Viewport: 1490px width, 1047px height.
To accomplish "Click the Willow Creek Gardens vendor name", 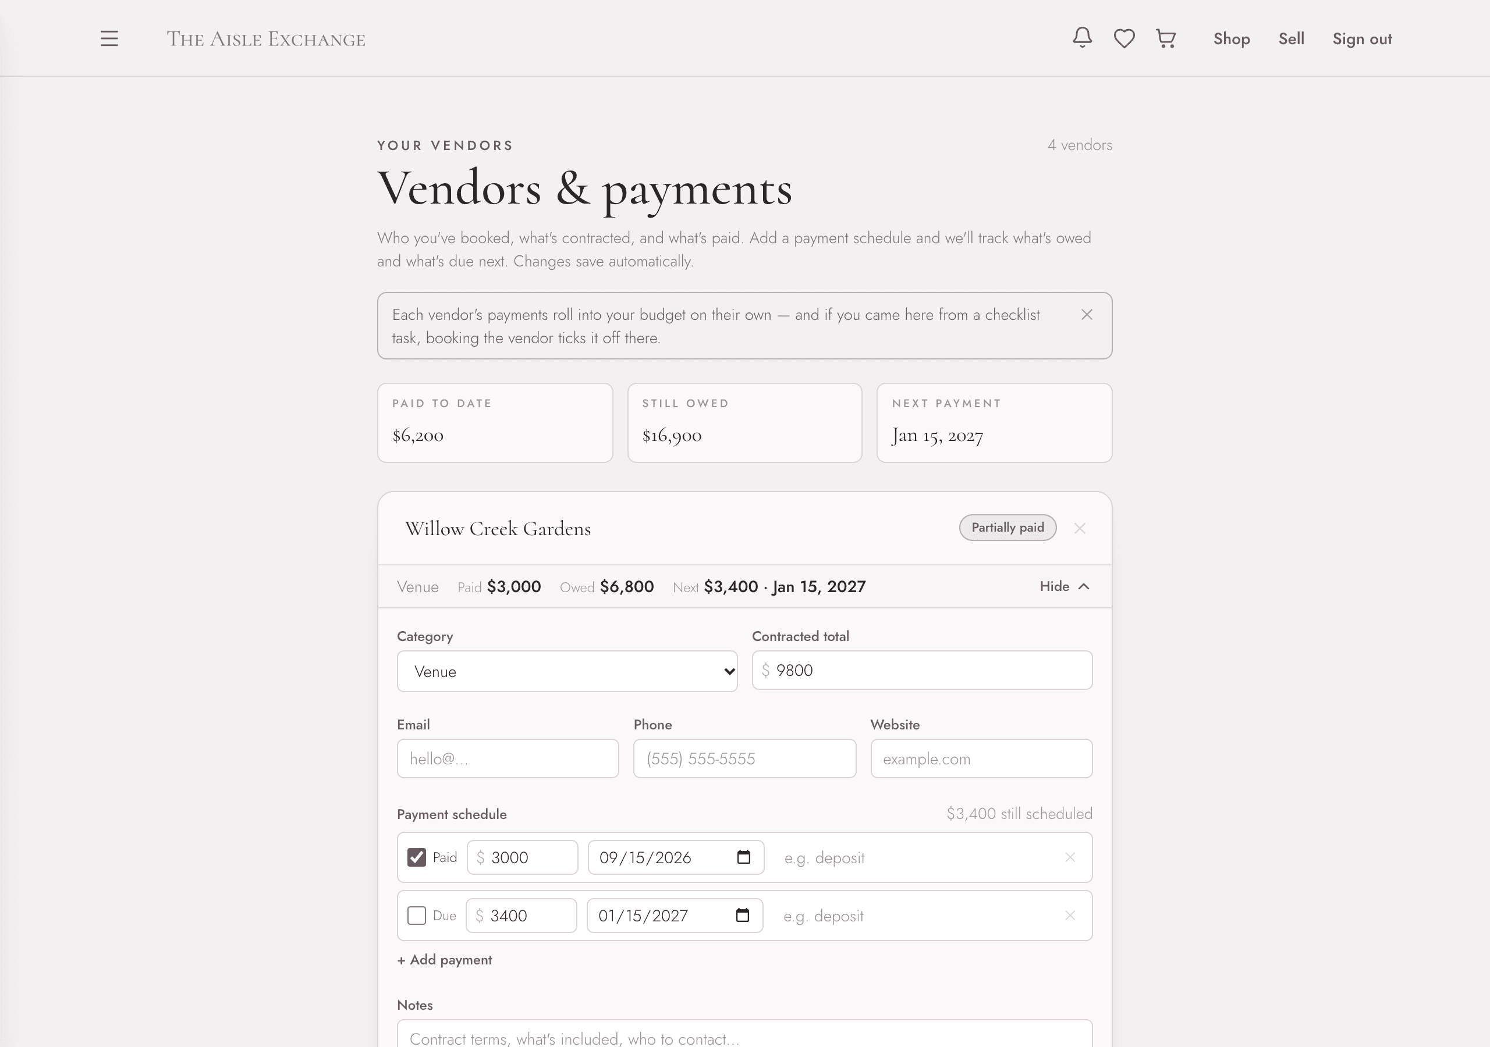I will click(498, 529).
